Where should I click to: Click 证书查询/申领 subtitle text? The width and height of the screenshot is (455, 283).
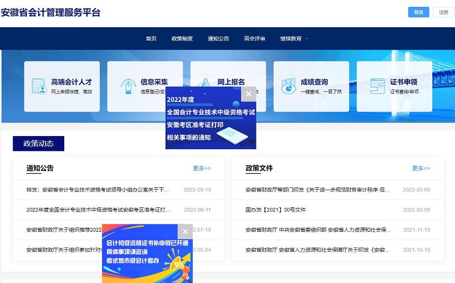point(404,92)
